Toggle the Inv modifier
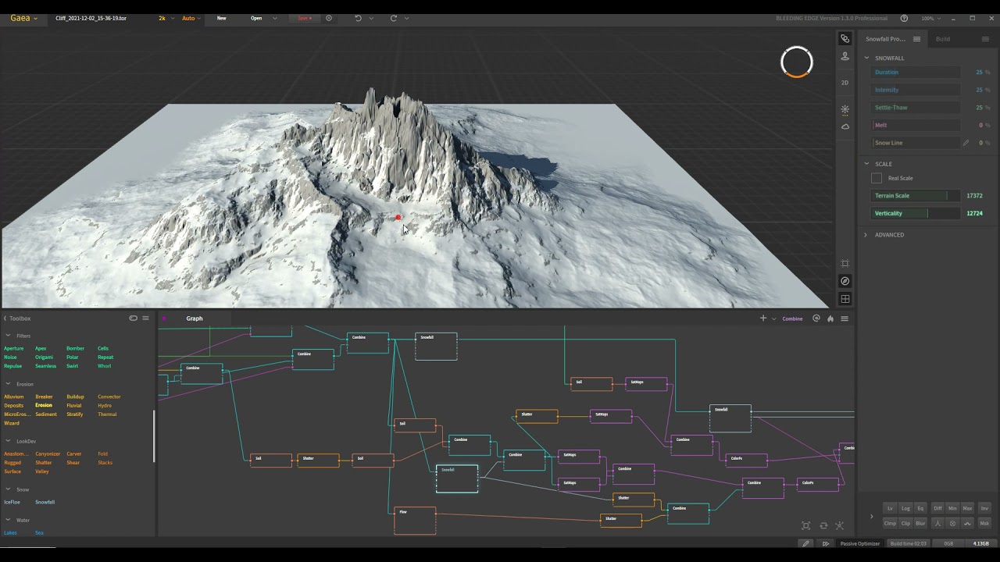1000x562 pixels. pyautogui.click(x=984, y=508)
